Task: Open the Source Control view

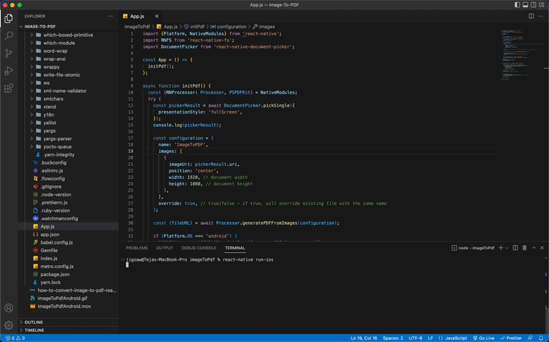Action: (x=9, y=53)
